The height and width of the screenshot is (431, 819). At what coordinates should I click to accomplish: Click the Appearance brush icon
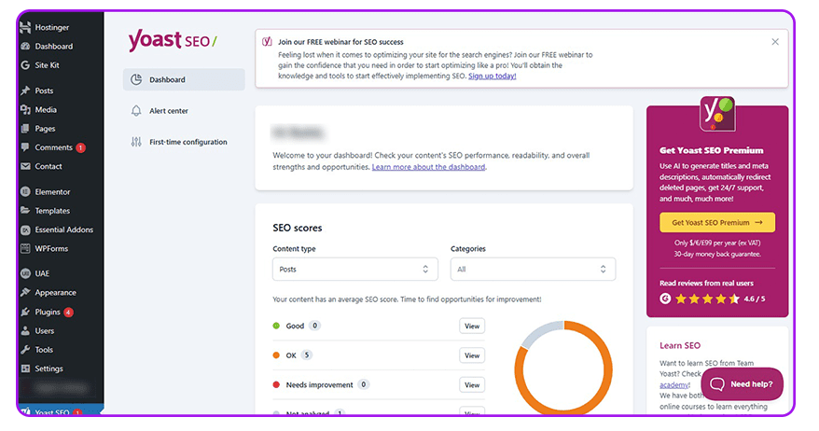(25, 293)
